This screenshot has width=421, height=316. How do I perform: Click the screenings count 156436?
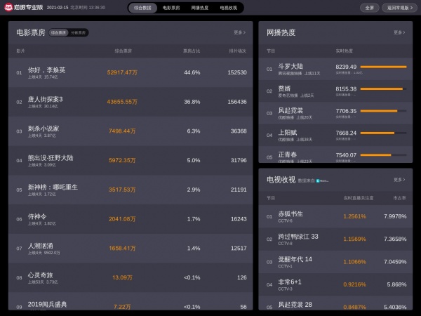(x=237, y=102)
